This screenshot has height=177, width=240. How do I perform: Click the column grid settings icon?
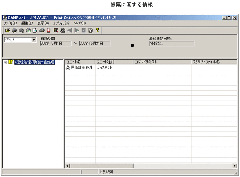tap(56, 30)
